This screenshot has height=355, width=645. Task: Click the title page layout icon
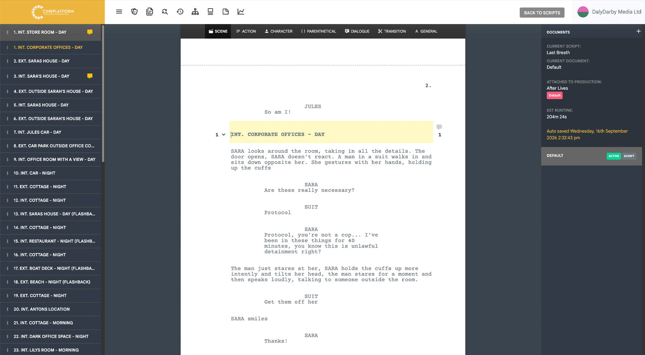[x=210, y=12]
